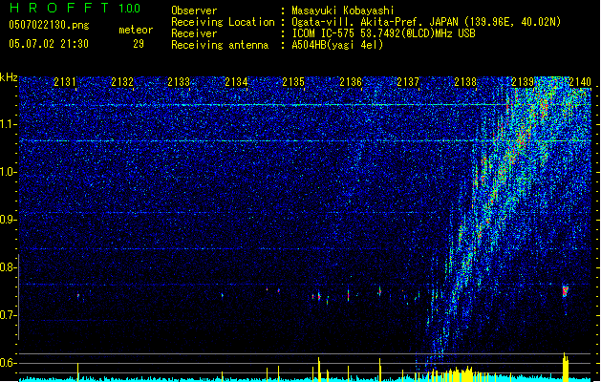Click the ICOM IC-575 receiver text
The image size is (601, 382).
(x=383, y=33)
